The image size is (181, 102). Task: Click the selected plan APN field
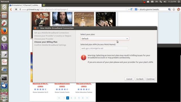(x=104, y=48)
